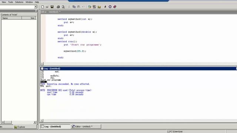This screenshot has width=237, height=133.
Task: Click the Log window left scroll arrow
Action: (42, 120)
